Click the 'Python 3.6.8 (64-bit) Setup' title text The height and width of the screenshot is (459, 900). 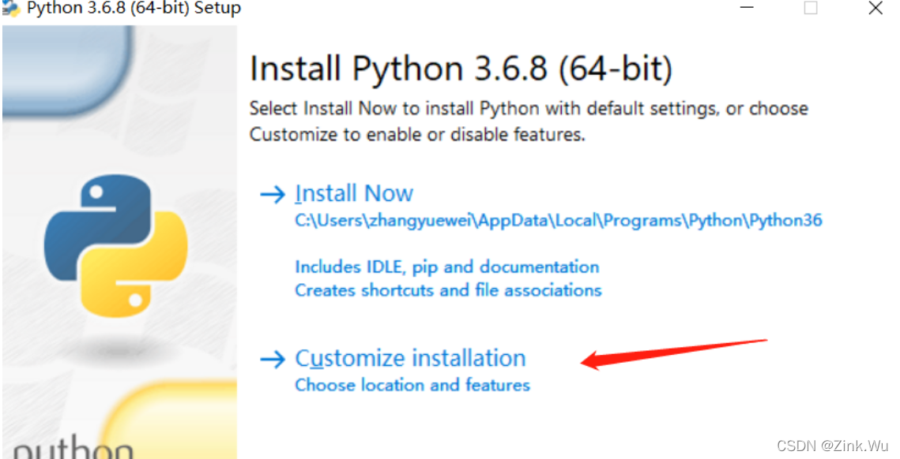point(134,9)
